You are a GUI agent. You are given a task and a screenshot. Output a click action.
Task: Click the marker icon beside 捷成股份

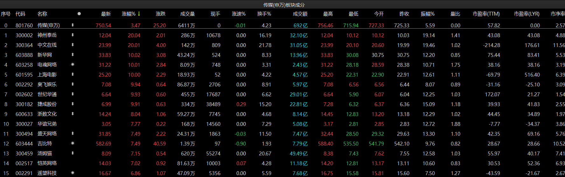[73, 104]
